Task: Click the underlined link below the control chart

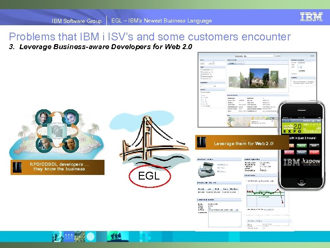Action: [x=269, y=209]
